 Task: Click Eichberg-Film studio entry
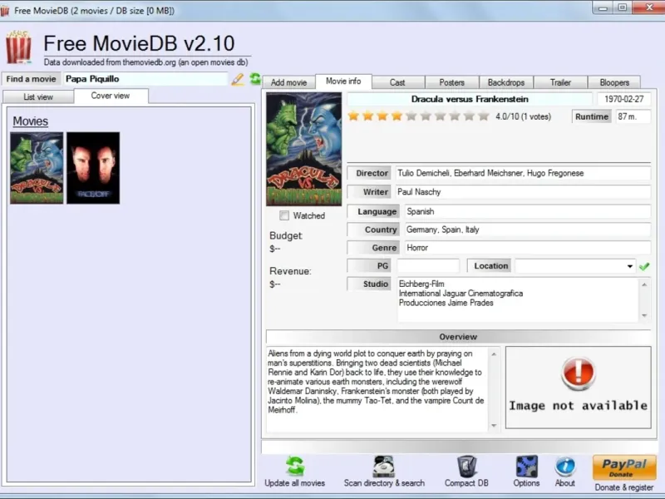421,284
